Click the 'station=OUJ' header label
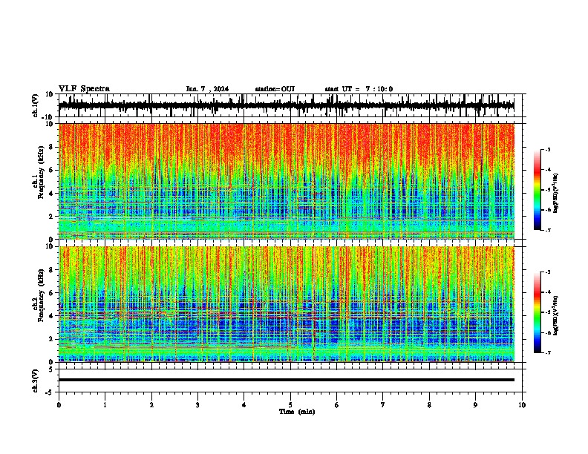This screenshot has width=588, height=454. click(275, 89)
